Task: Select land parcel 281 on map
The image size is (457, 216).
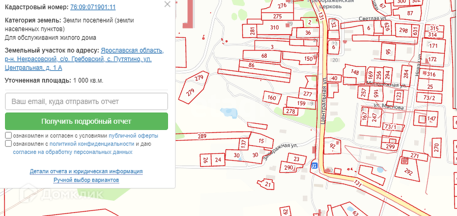Action: [x=252, y=31]
